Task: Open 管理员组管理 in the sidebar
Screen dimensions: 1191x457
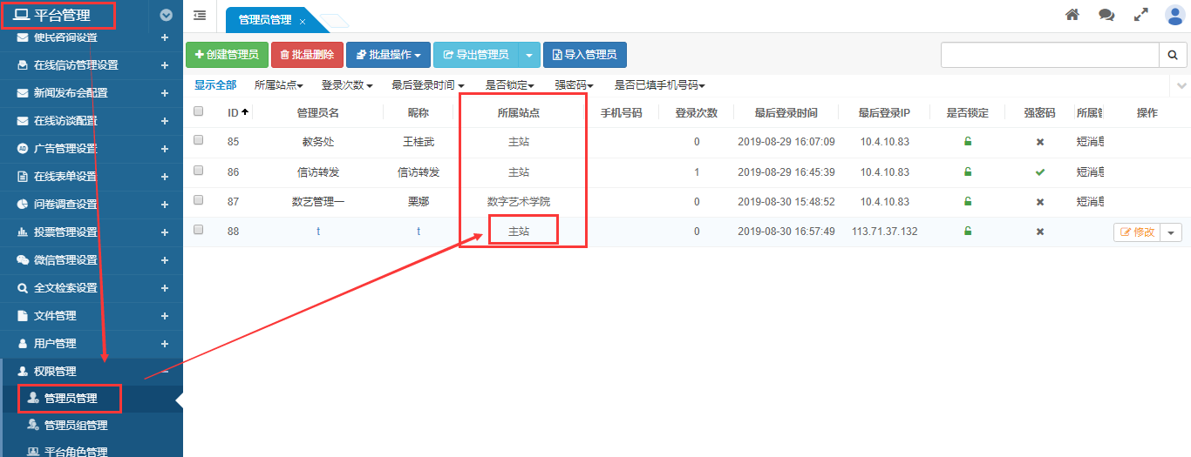Action: point(75,426)
